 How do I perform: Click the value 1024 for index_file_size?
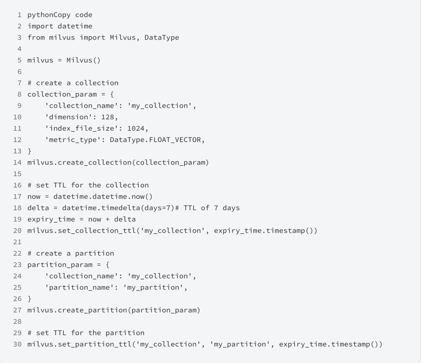(x=136, y=128)
